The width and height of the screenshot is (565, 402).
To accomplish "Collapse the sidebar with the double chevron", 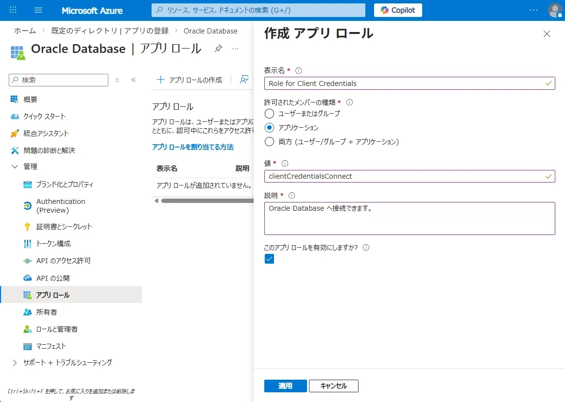I will (x=133, y=80).
